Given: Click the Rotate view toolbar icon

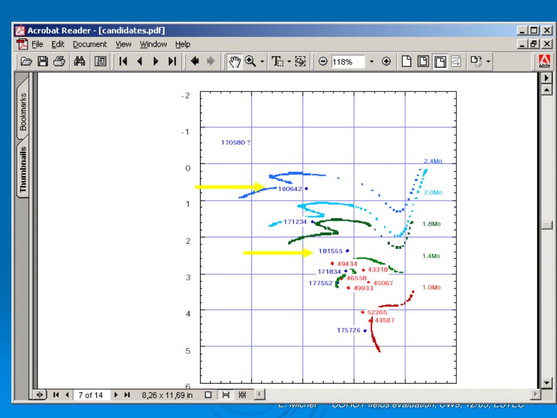Looking at the screenshot, I should [476, 62].
